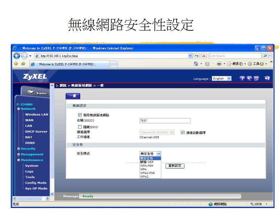Open the Live Search options dropdown arrow
This screenshot has width=279, height=209.
[270, 56]
